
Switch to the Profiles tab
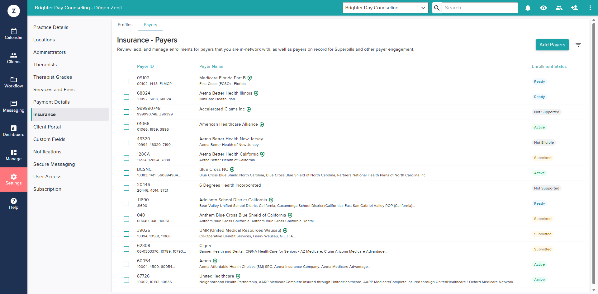[x=125, y=25]
